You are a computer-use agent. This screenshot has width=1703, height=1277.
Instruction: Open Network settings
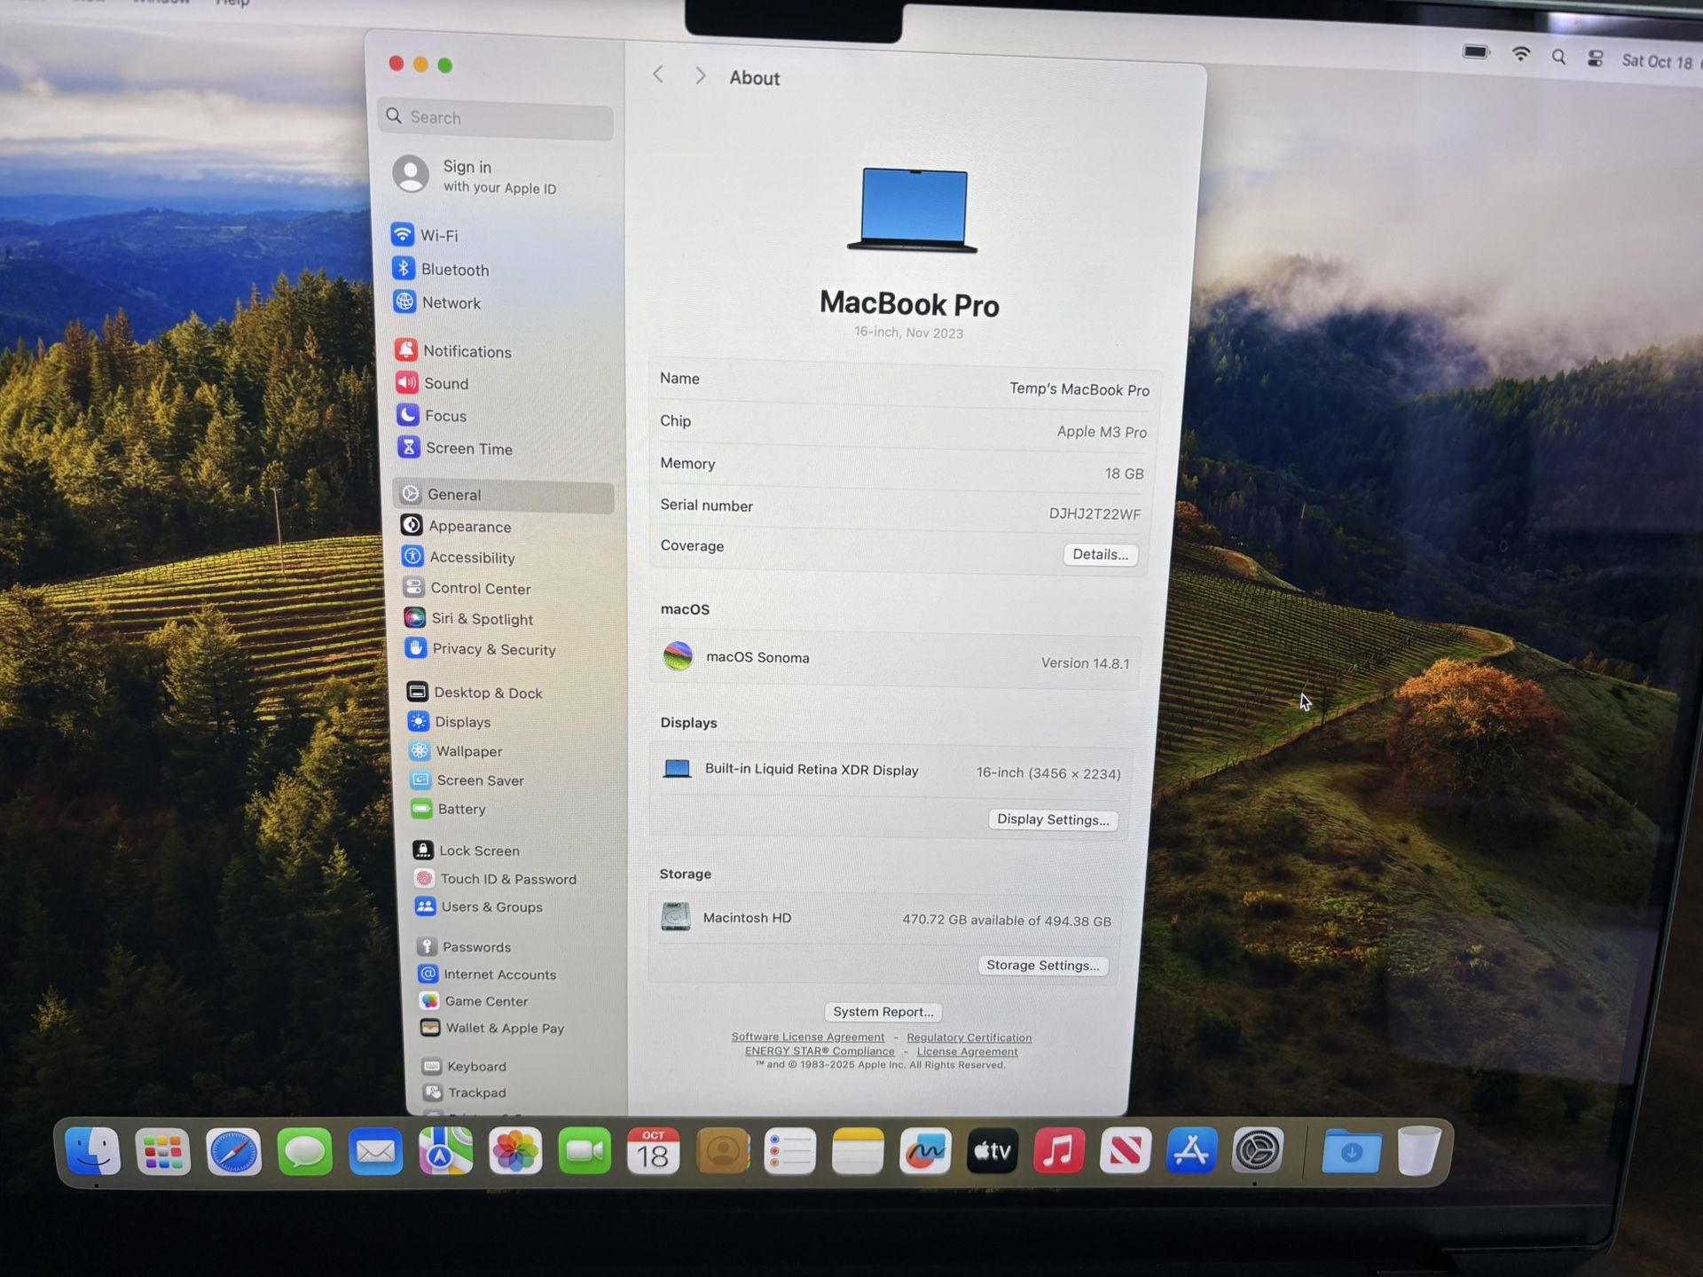click(451, 302)
